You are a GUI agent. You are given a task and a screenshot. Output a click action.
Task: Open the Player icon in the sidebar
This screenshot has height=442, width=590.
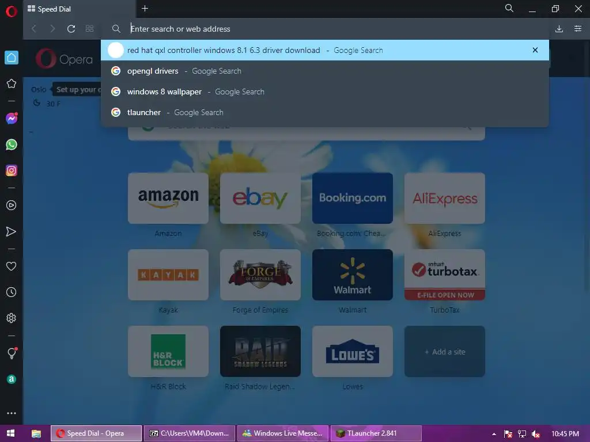12,205
